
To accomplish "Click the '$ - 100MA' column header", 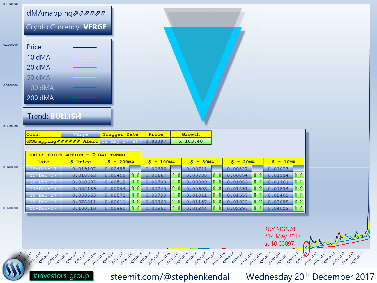I will (x=161, y=162).
